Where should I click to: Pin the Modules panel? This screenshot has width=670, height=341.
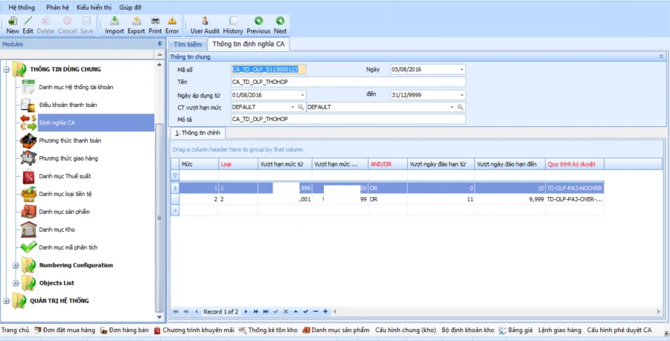point(160,44)
